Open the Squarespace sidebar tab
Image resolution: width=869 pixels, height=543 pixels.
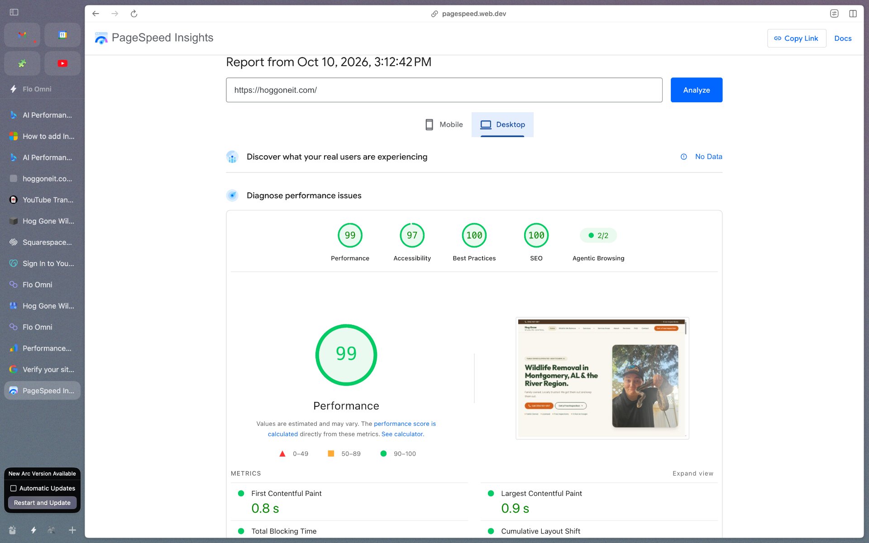click(43, 242)
